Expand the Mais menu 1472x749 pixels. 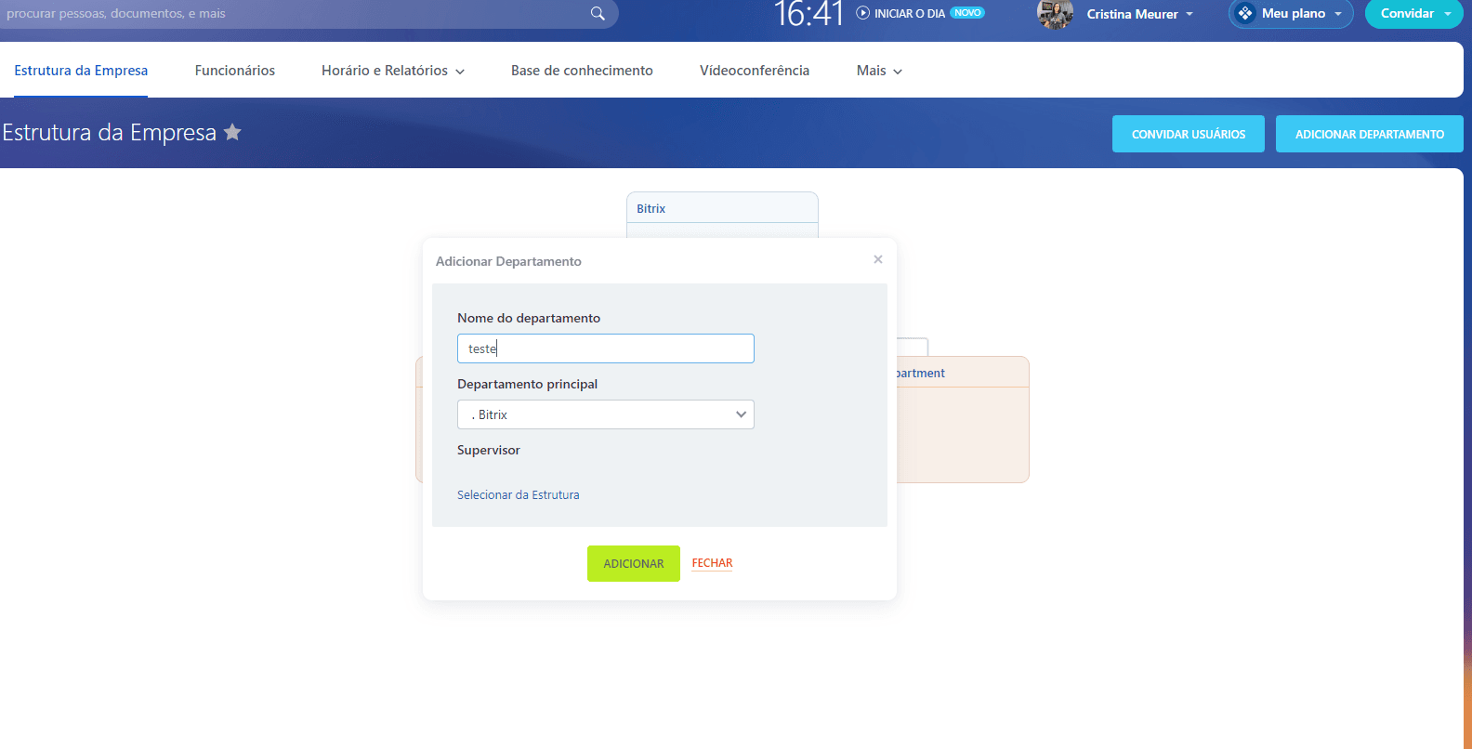tap(879, 71)
